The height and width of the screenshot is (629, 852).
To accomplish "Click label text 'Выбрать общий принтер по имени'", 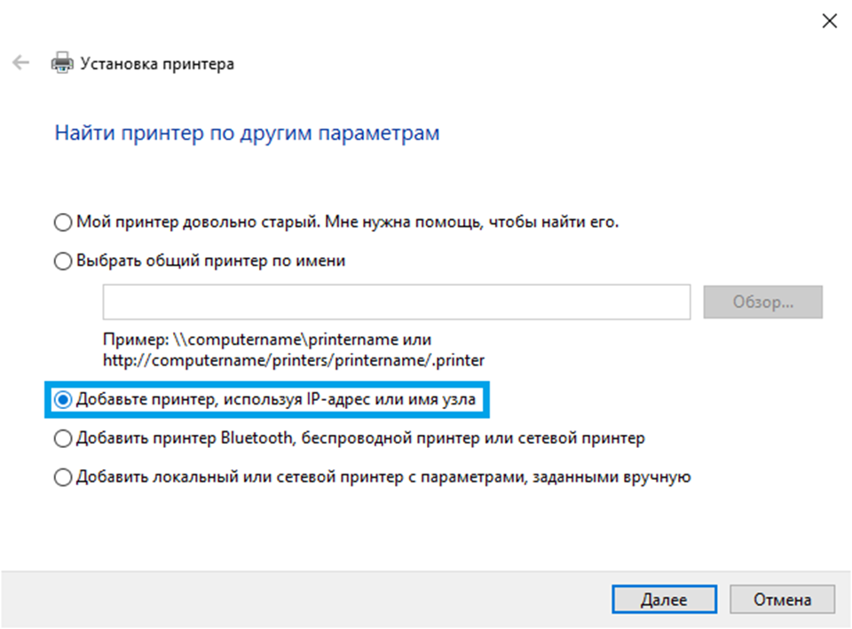I will click(210, 262).
